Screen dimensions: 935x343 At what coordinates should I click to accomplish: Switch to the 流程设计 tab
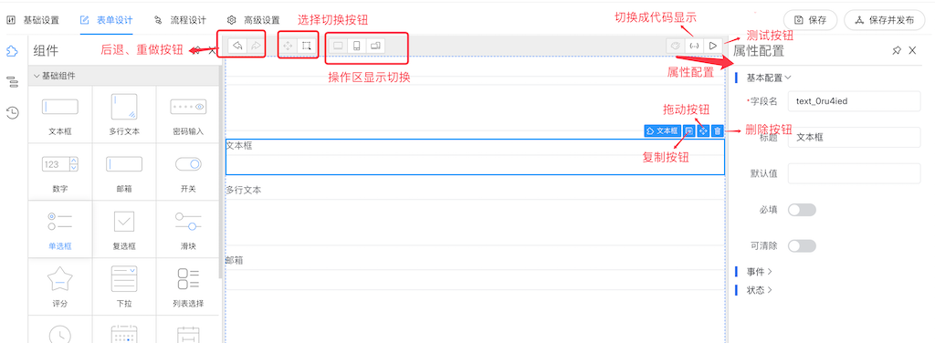pyautogui.click(x=180, y=20)
